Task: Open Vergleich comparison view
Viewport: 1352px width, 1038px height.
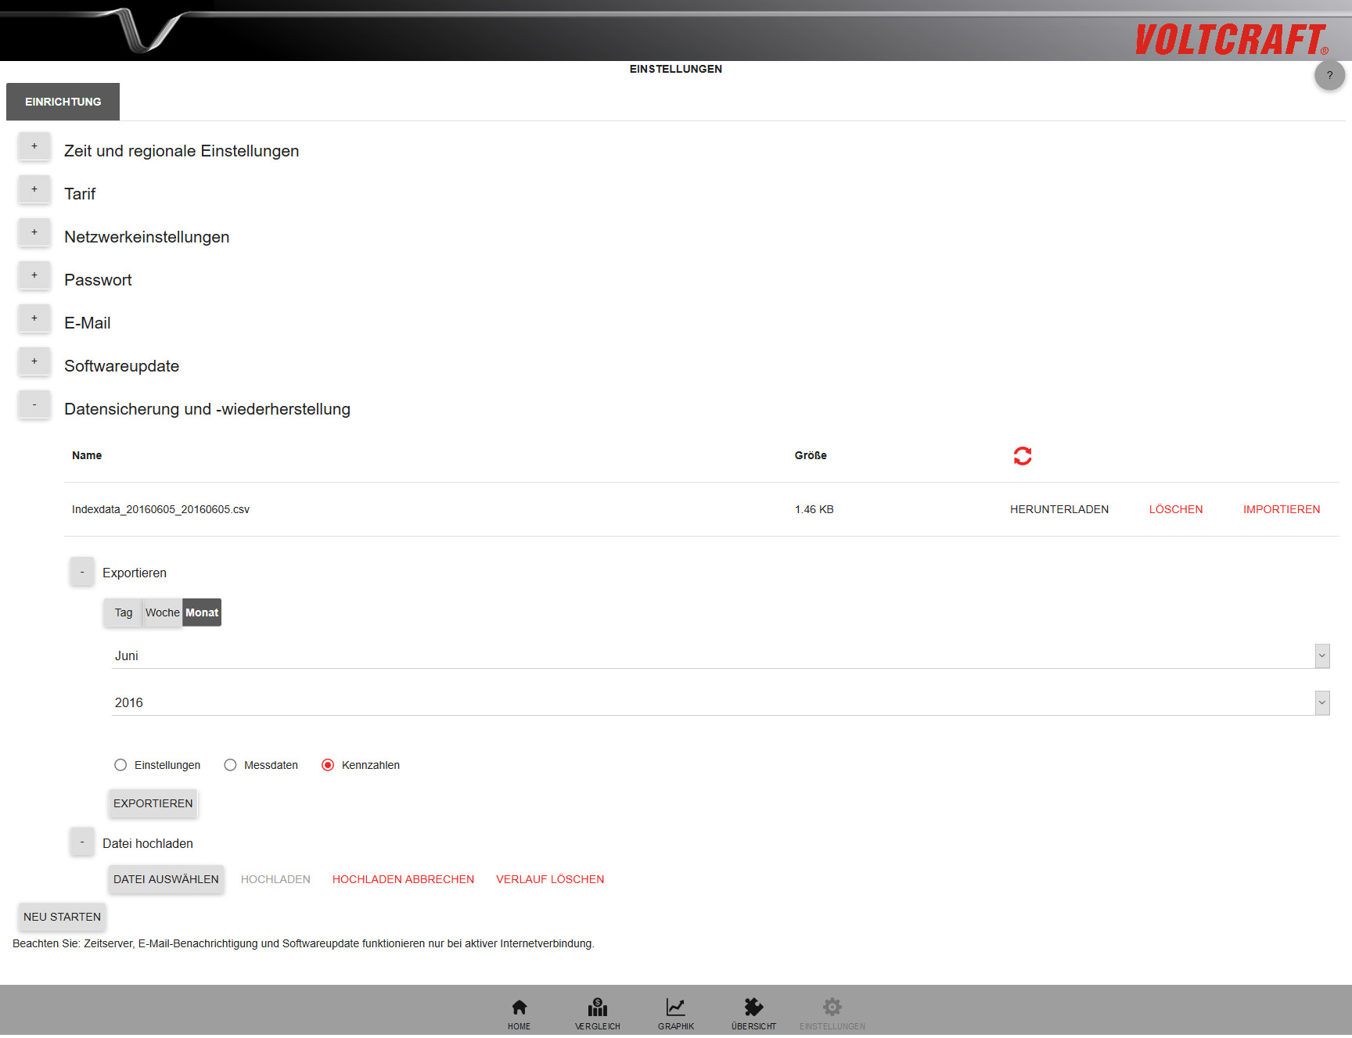Action: click(x=598, y=1015)
